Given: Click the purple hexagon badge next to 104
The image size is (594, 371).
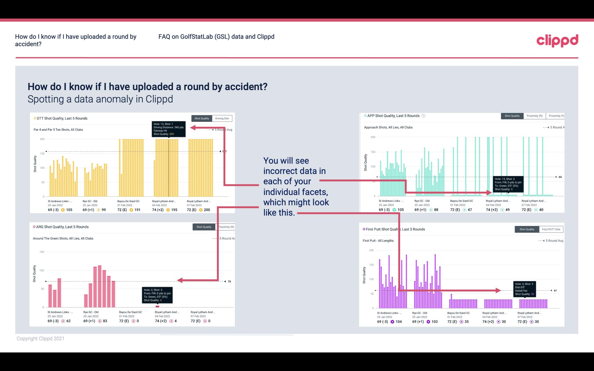Looking at the screenshot, I should point(392,322).
